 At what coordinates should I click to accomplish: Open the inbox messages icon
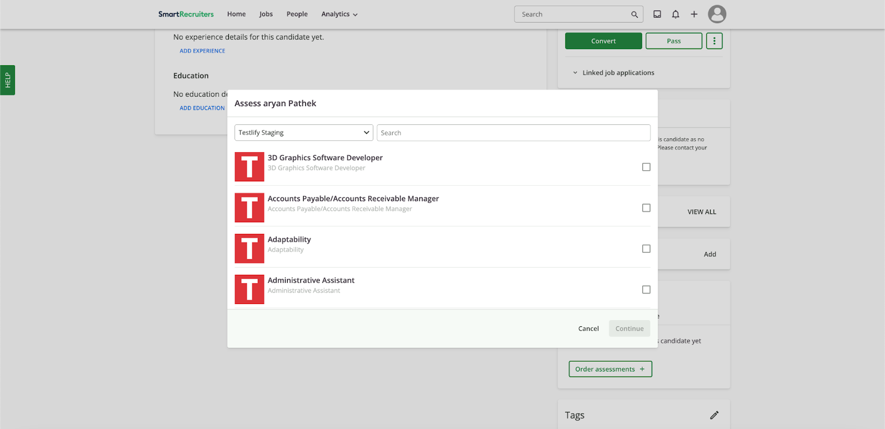coord(657,14)
